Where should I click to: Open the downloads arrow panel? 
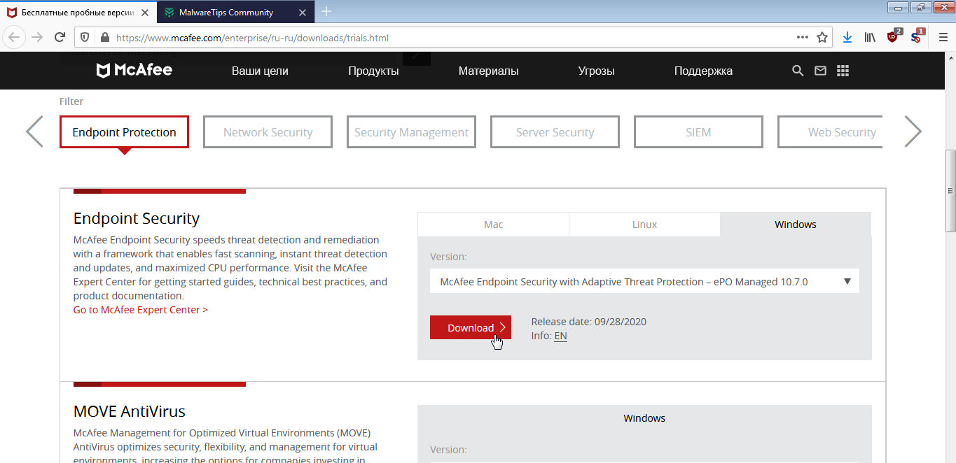click(847, 38)
